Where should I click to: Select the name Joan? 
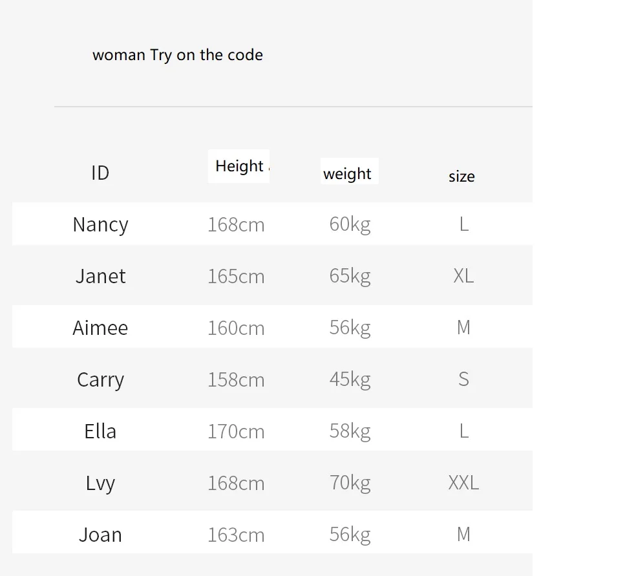point(100,535)
